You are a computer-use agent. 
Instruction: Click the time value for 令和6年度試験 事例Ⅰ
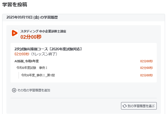click(147, 68)
